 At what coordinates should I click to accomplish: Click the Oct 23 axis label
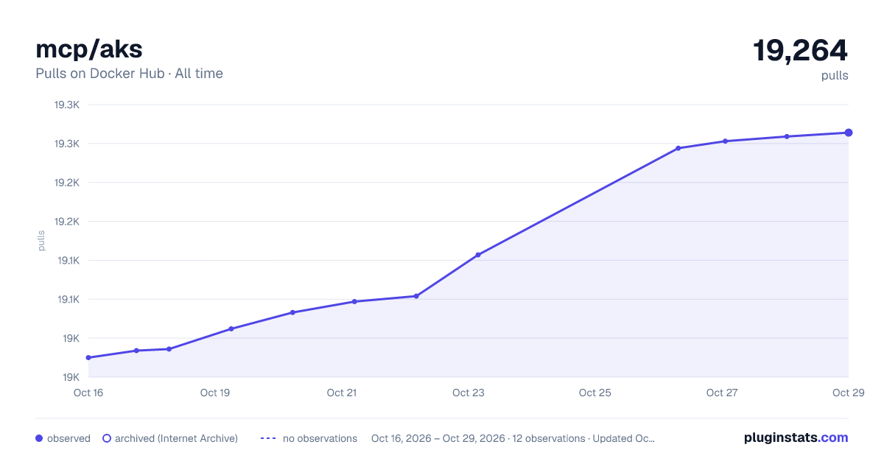tap(469, 393)
